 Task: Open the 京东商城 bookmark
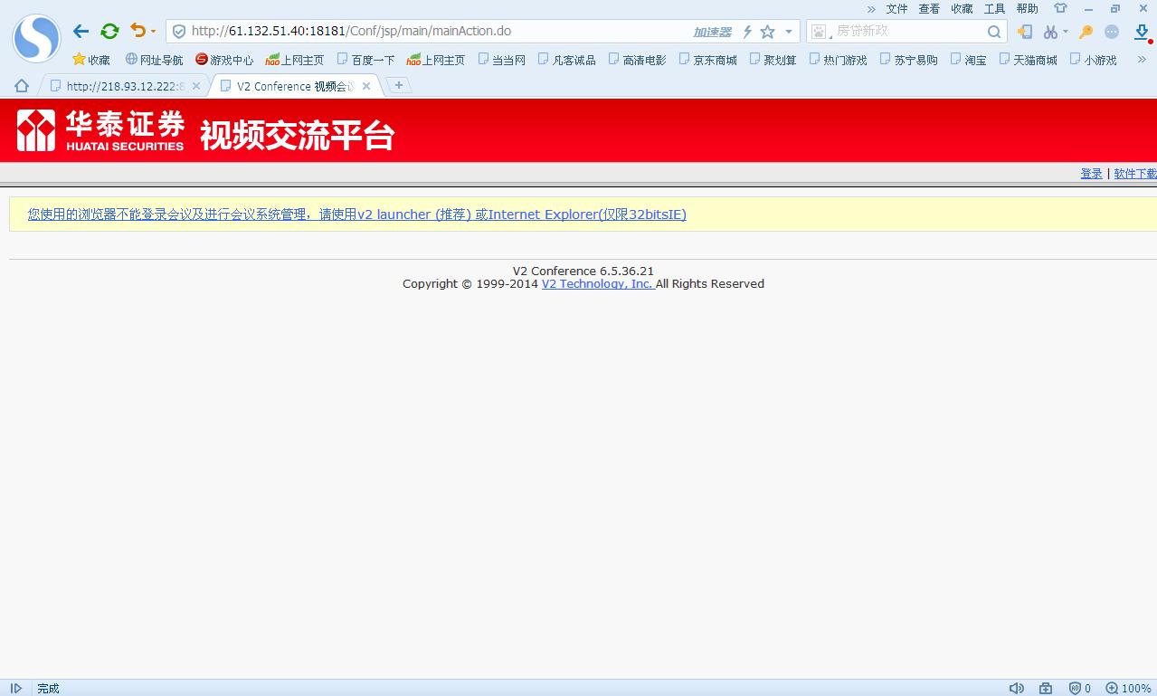708,60
